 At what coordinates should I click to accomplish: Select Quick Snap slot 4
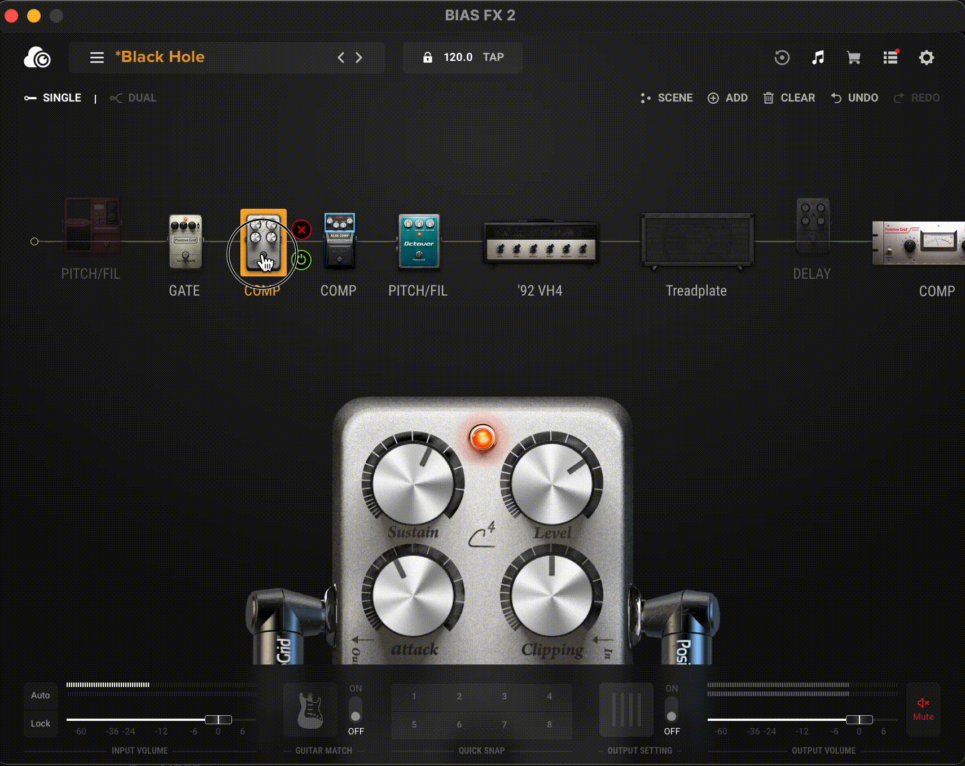click(550, 697)
